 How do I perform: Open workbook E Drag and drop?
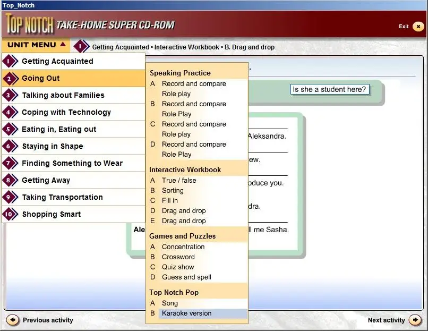184,220
